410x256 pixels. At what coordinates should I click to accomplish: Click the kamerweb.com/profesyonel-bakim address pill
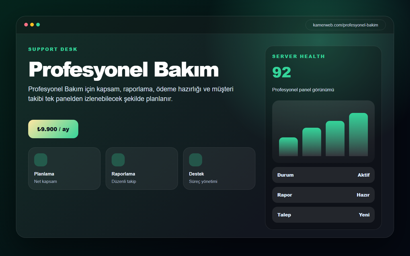click(x=345, y=25)
